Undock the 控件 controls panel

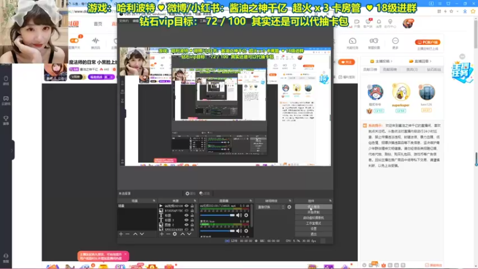330,201
